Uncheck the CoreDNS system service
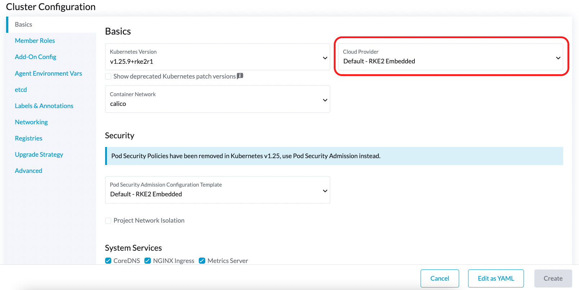The image size is (579, 290). pyautogui.click(x=108, y=261)
